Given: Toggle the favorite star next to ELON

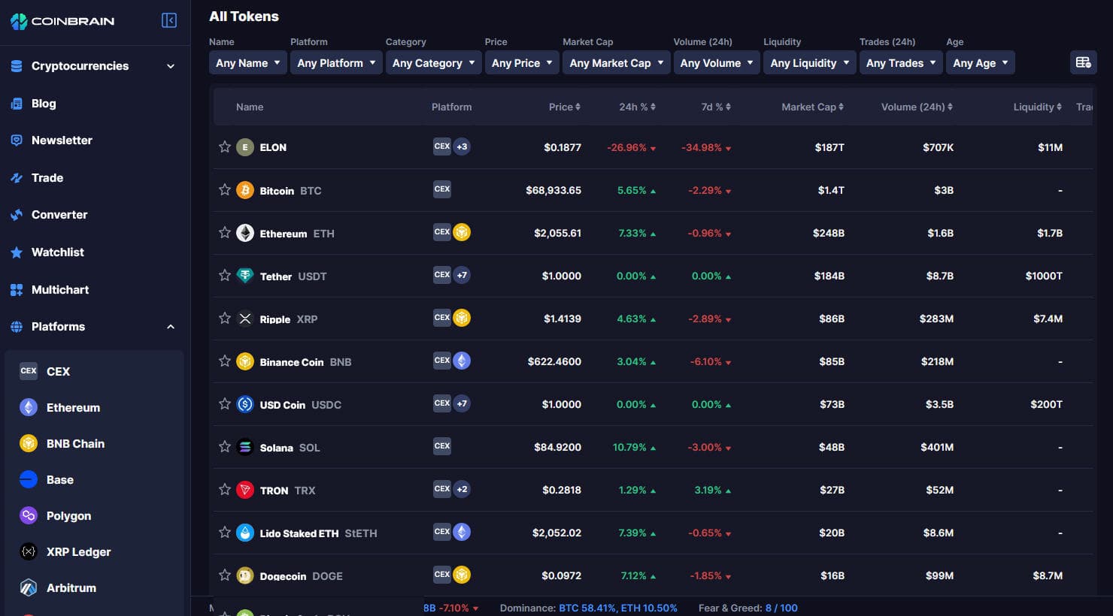Looking at the screenshot, I should tap(224, 147).
